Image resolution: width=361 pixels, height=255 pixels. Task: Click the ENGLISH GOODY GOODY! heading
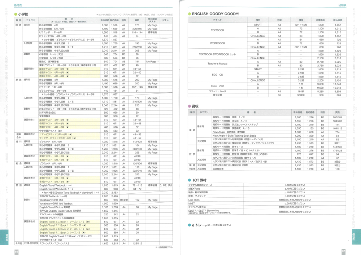[x=216, y=14]
